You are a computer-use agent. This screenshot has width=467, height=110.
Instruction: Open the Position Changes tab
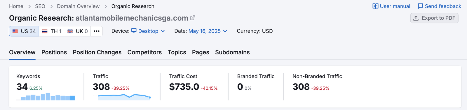click(97, 52)
